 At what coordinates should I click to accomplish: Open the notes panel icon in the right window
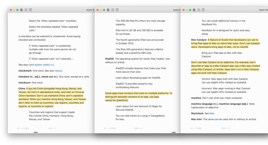pyautogui.click(x=203, y=10)
